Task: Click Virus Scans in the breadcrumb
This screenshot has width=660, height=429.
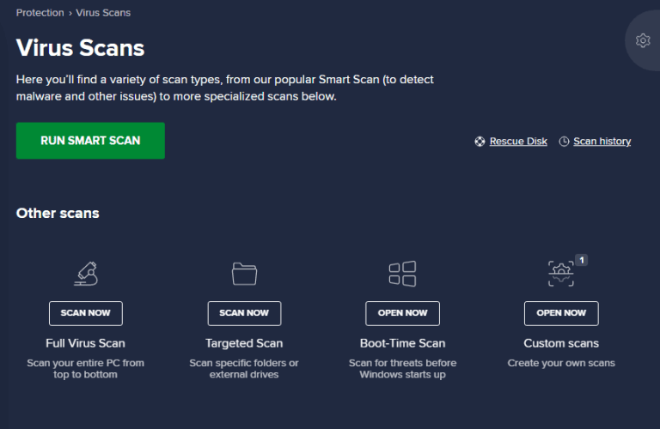Action: (103, 13)
